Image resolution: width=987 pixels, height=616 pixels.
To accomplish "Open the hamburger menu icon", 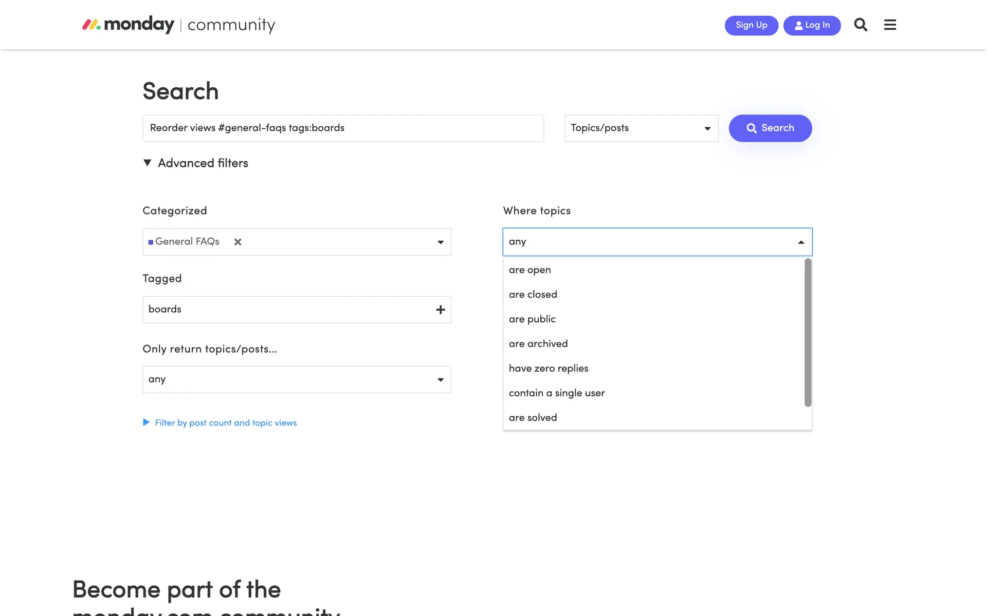I will [x=890, y=25].
